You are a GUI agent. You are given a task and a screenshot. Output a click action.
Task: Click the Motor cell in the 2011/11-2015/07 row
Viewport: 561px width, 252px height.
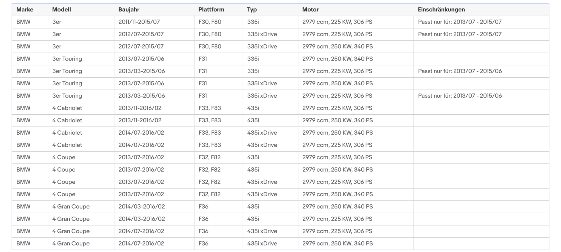click(x=337, y=22)
